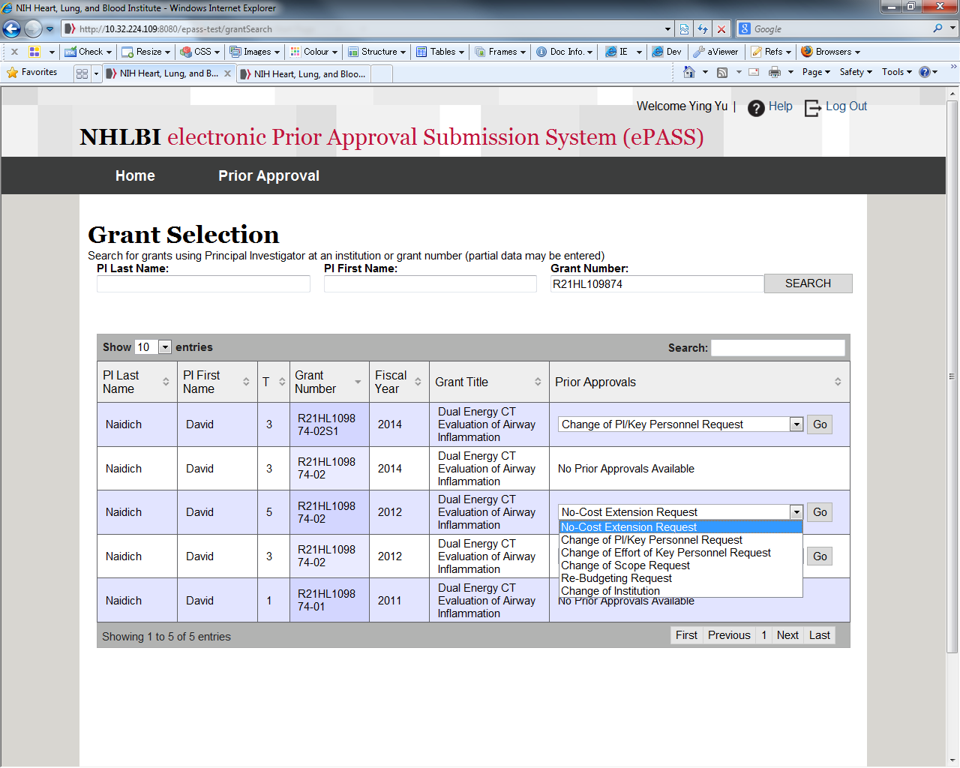
Task: Open the Check toolbar menu
Action: (88, 52)
